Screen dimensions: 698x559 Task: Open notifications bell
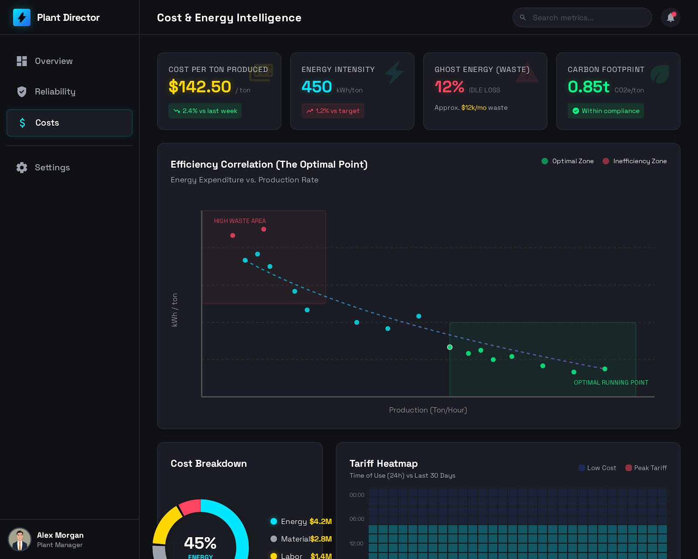click(x=671, y=17)
